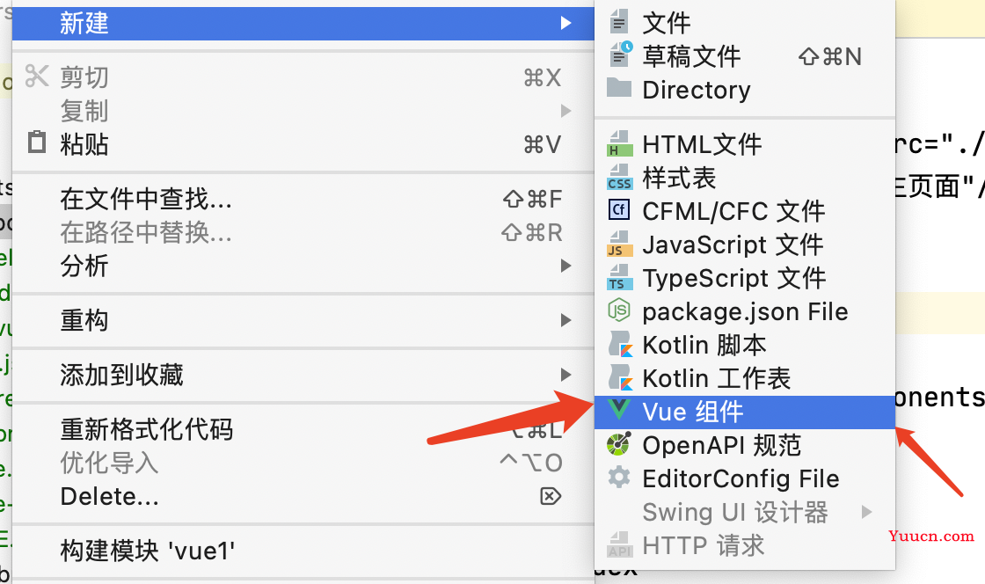
Task: Click the ⌘X shortcut text for 剪切
Action: pos(542,78)
